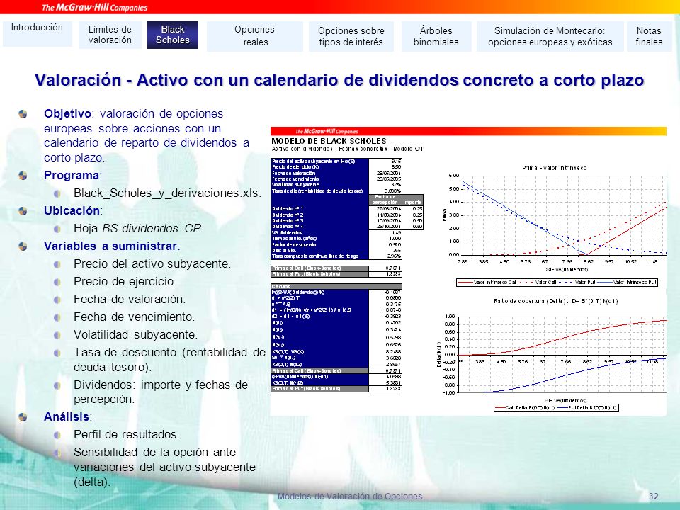Click the Prima del Put value cell 1.3233

(385, 274)
